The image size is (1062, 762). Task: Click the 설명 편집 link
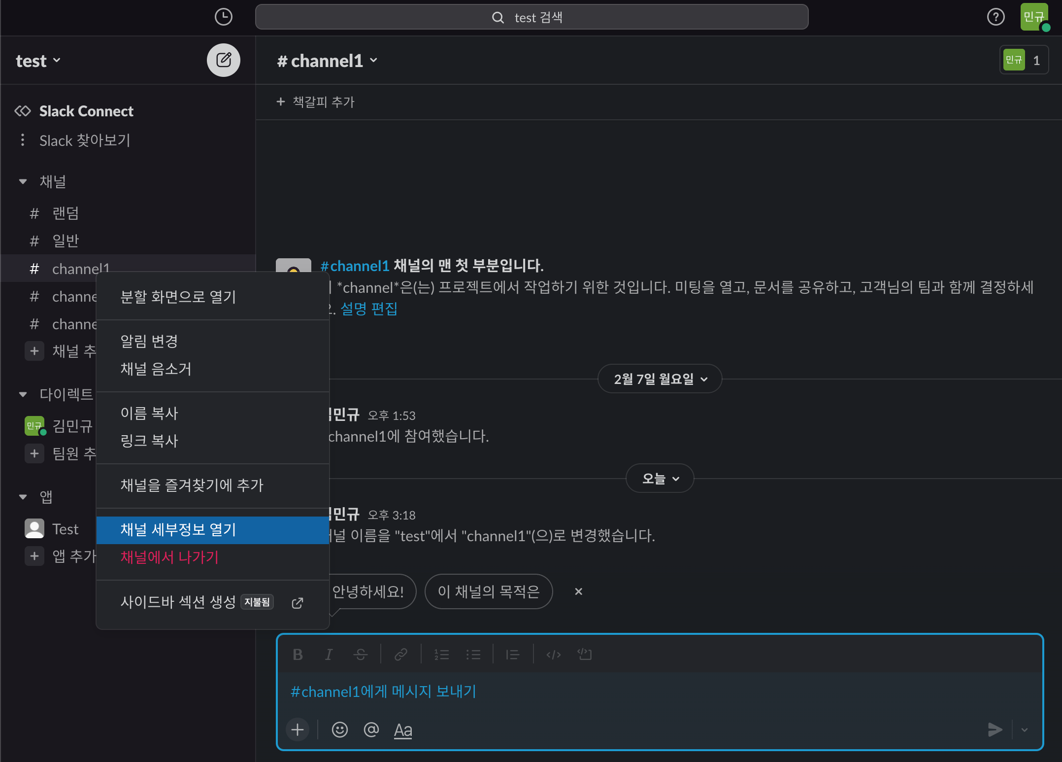[x=368, y=309]
